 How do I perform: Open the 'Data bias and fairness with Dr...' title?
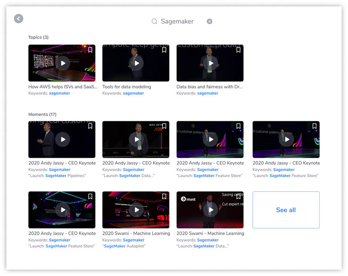210,86
